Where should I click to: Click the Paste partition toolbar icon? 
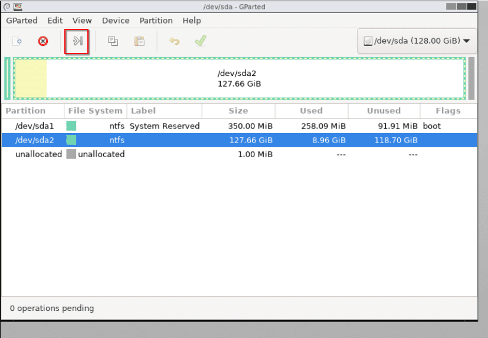[x=139, y=41]
